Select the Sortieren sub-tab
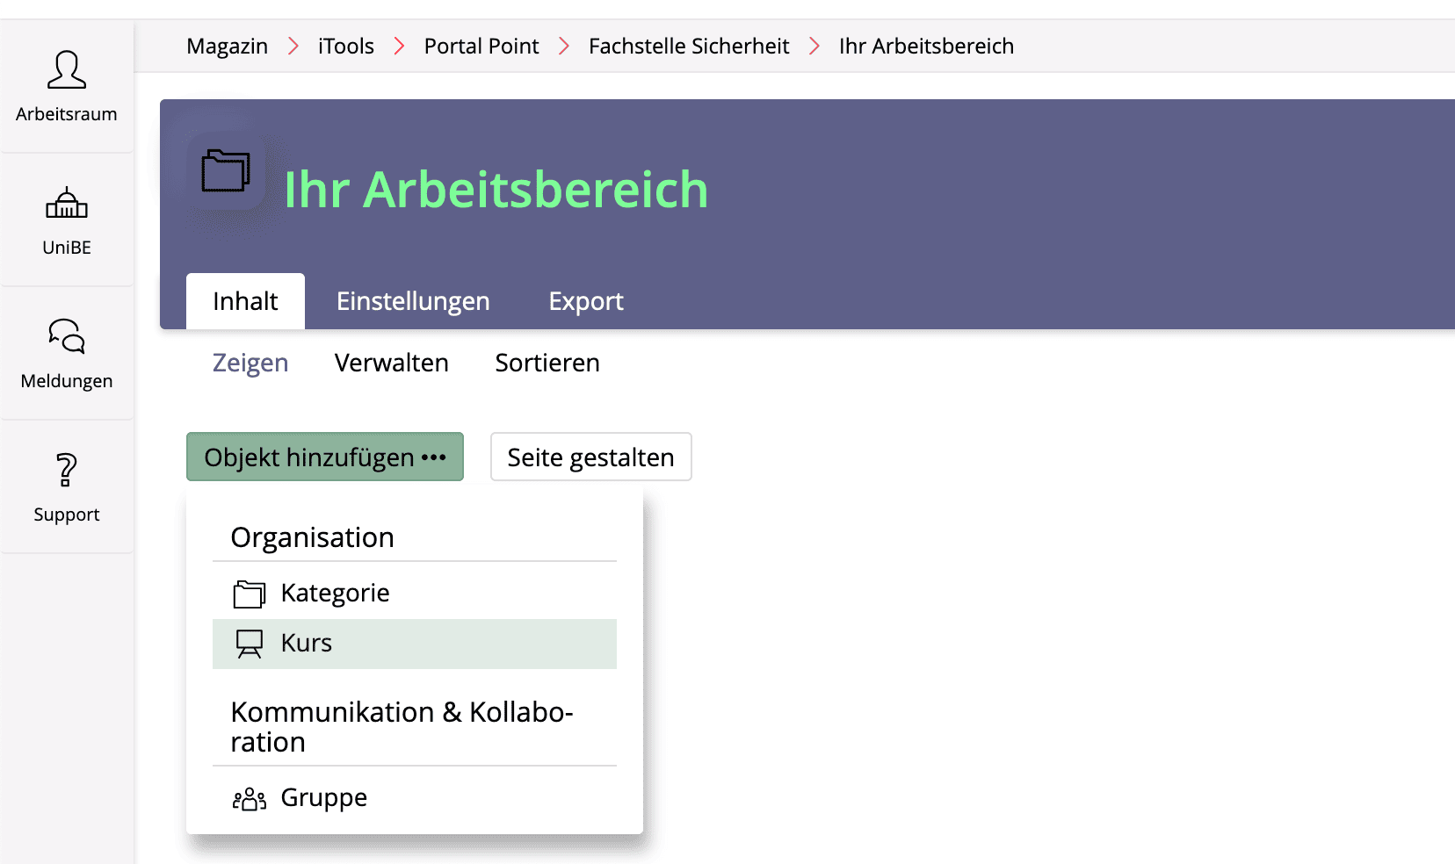The width and height of the screenshot is (1455, 864). click(x=547, y=363)
